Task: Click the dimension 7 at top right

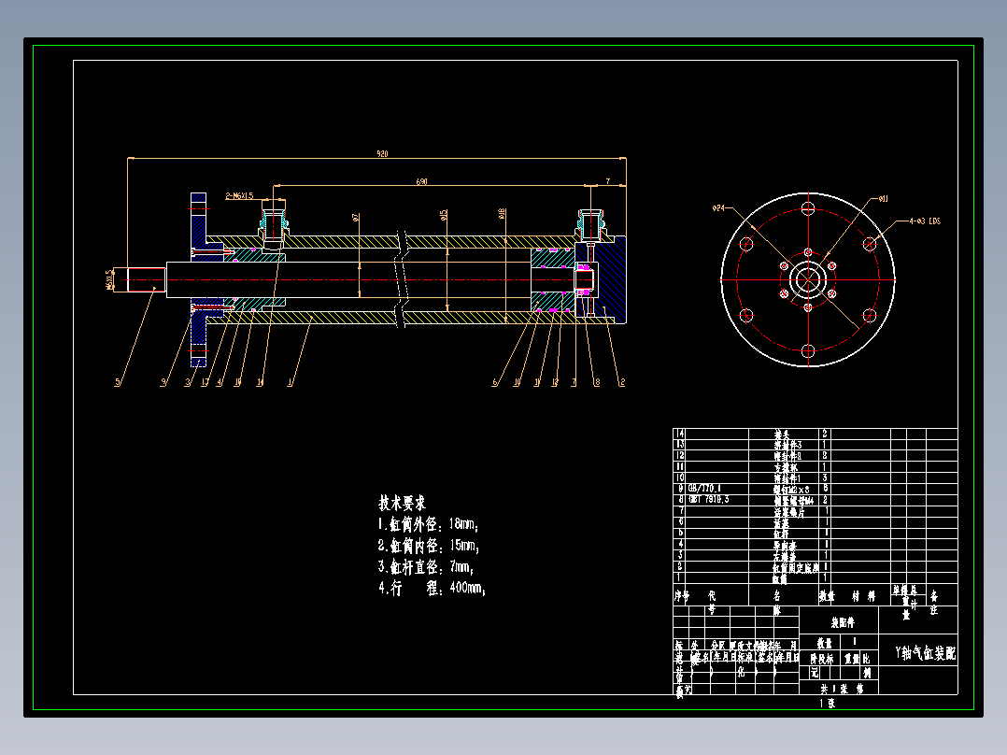Action: [x=608, y=182]
